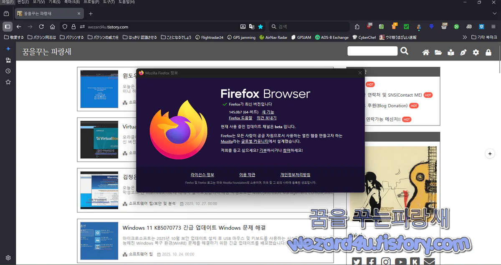Go back with the back arrow
Viewport: 501px width, 265px height.
coord(19,27)
